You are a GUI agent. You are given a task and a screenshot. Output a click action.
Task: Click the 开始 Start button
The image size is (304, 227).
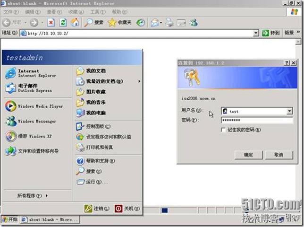(x=10, y=219)
